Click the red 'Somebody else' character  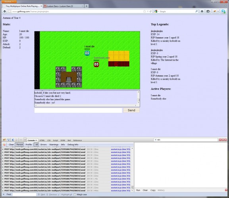tap(96, 65)
